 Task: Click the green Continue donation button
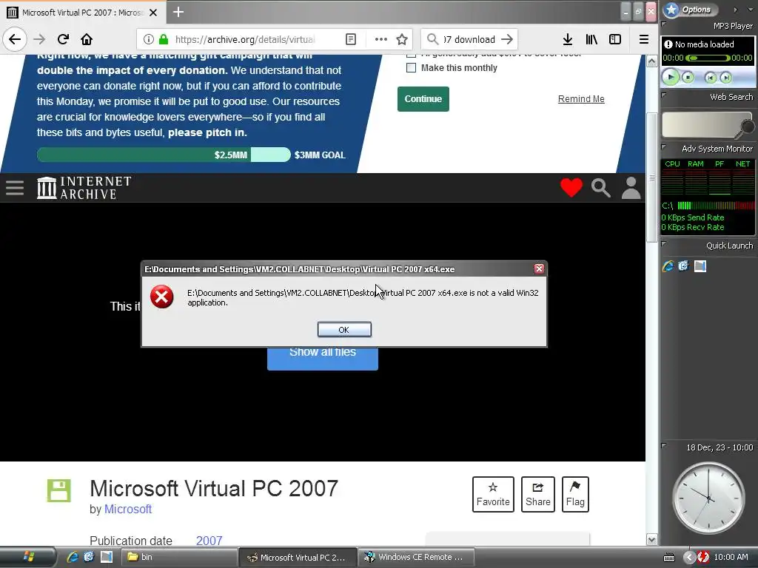pos(423,99)
